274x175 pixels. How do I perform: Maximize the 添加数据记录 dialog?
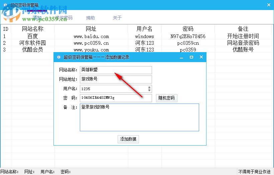(191, 57)
